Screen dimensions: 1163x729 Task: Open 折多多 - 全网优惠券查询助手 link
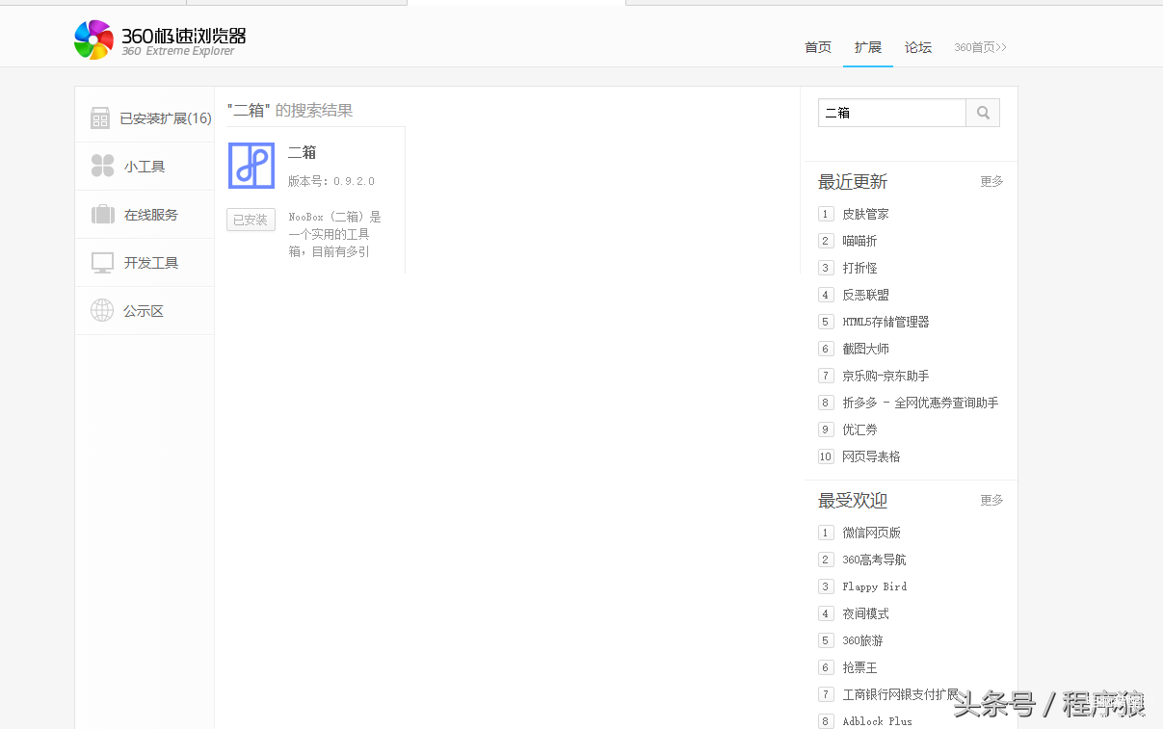coord(920,403)
